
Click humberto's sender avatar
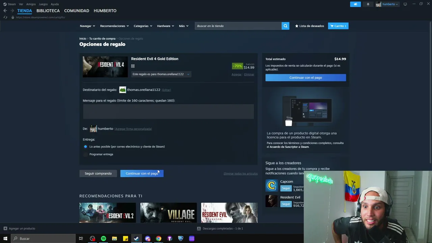[x=93, y=129]
